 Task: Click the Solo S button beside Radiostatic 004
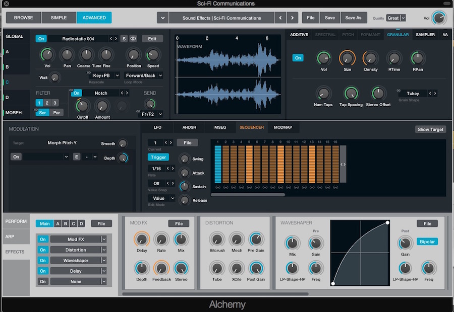[124, 39]
